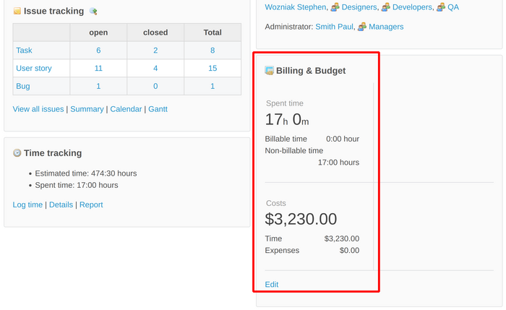This screenshot has width=506, height=310.
Task: Open the Gantt chart
Action: [158, 109]
